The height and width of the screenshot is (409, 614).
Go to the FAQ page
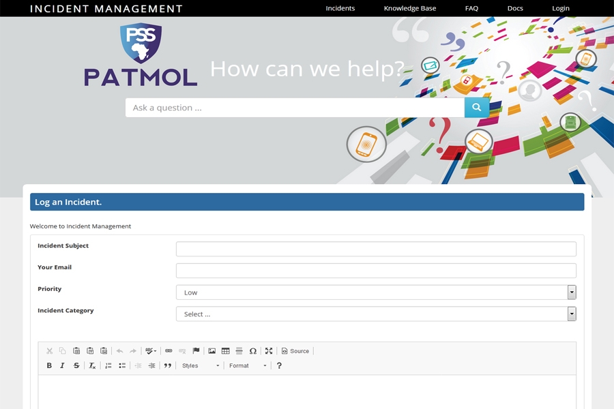(x=471, y=8)
